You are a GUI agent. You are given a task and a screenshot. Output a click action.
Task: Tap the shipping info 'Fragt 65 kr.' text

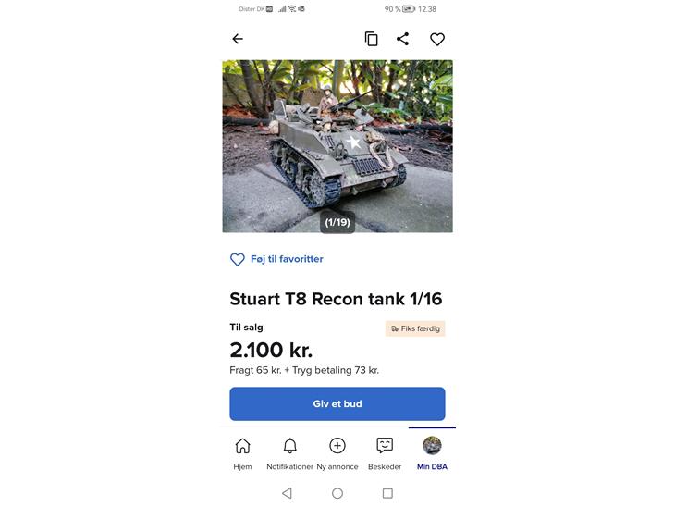(255, 370)
